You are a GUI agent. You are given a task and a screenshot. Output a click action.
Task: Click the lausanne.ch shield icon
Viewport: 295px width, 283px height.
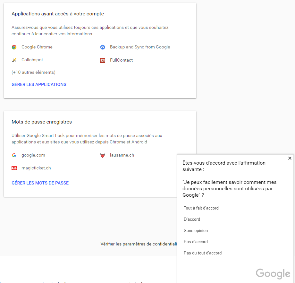coord(103,155)
